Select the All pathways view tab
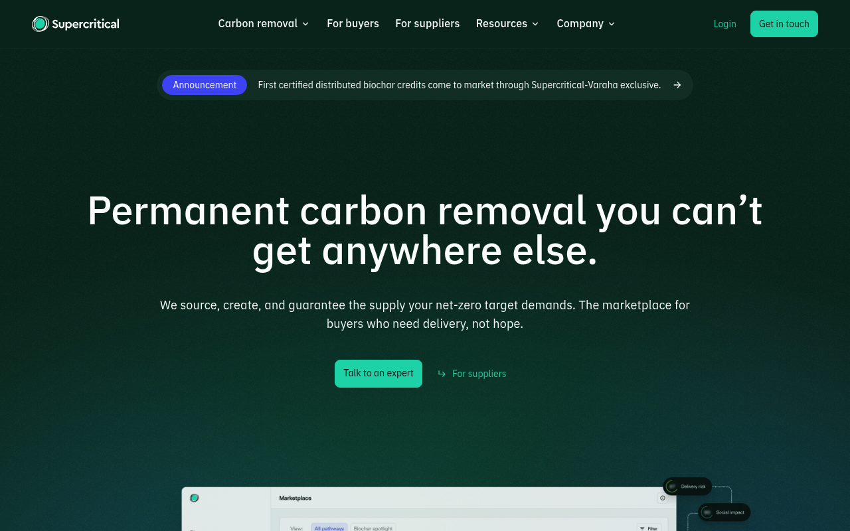850x531 pixels. 329,528
